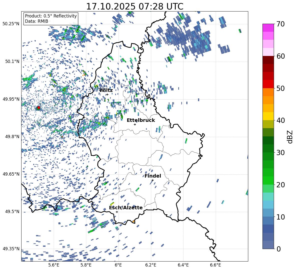Pick the bright red colorbar segment above 50

(x=268, y=84)
